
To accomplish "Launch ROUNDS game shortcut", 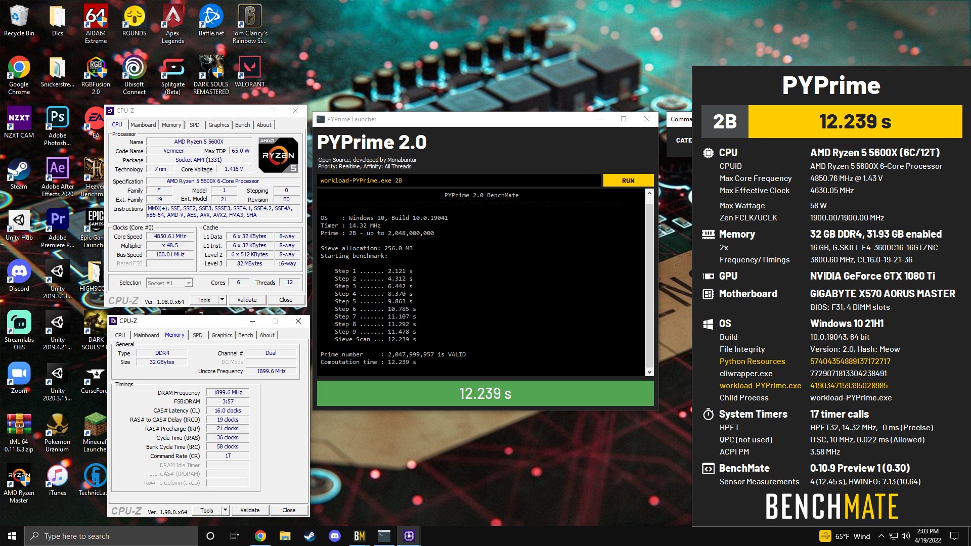I will (134, 21).
